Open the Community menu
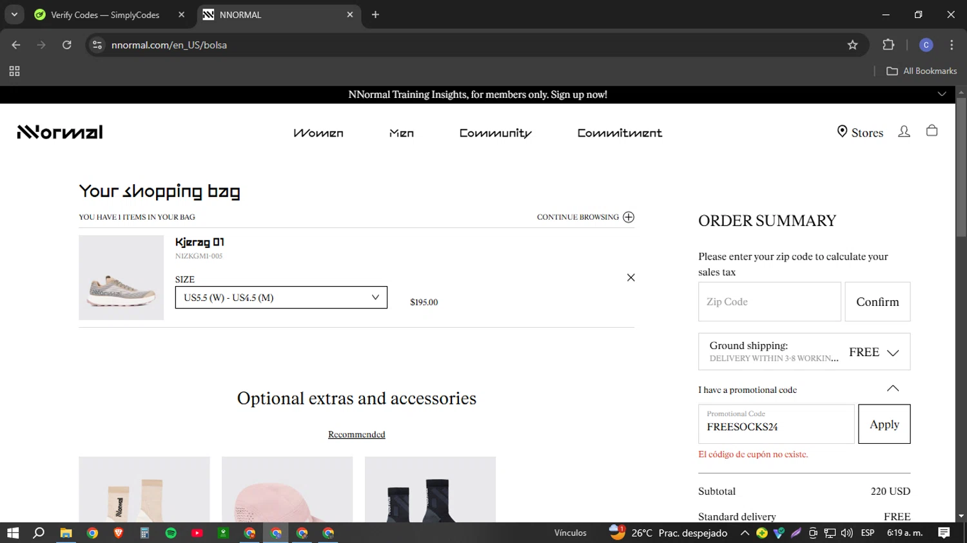Screen dimensions: 967x543 (x=496, y=133)
